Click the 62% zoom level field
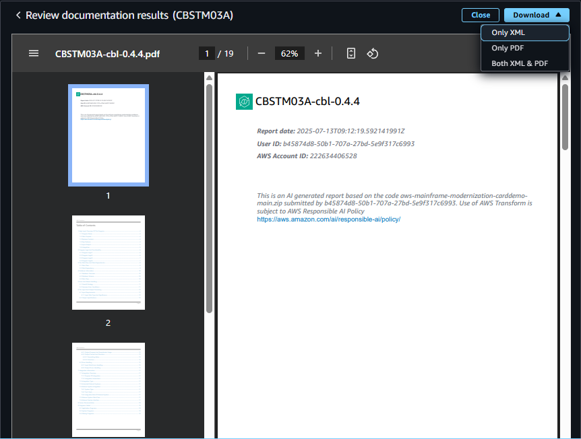 tap(289, 53)
